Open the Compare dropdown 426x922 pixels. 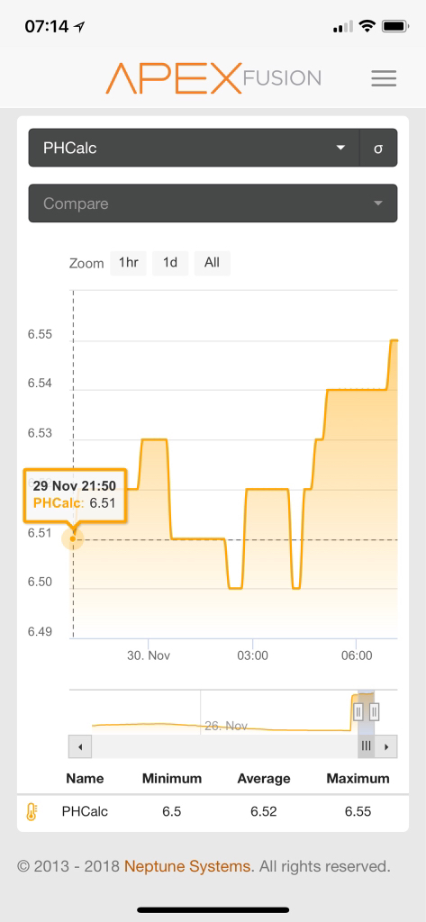coord(213,203)
